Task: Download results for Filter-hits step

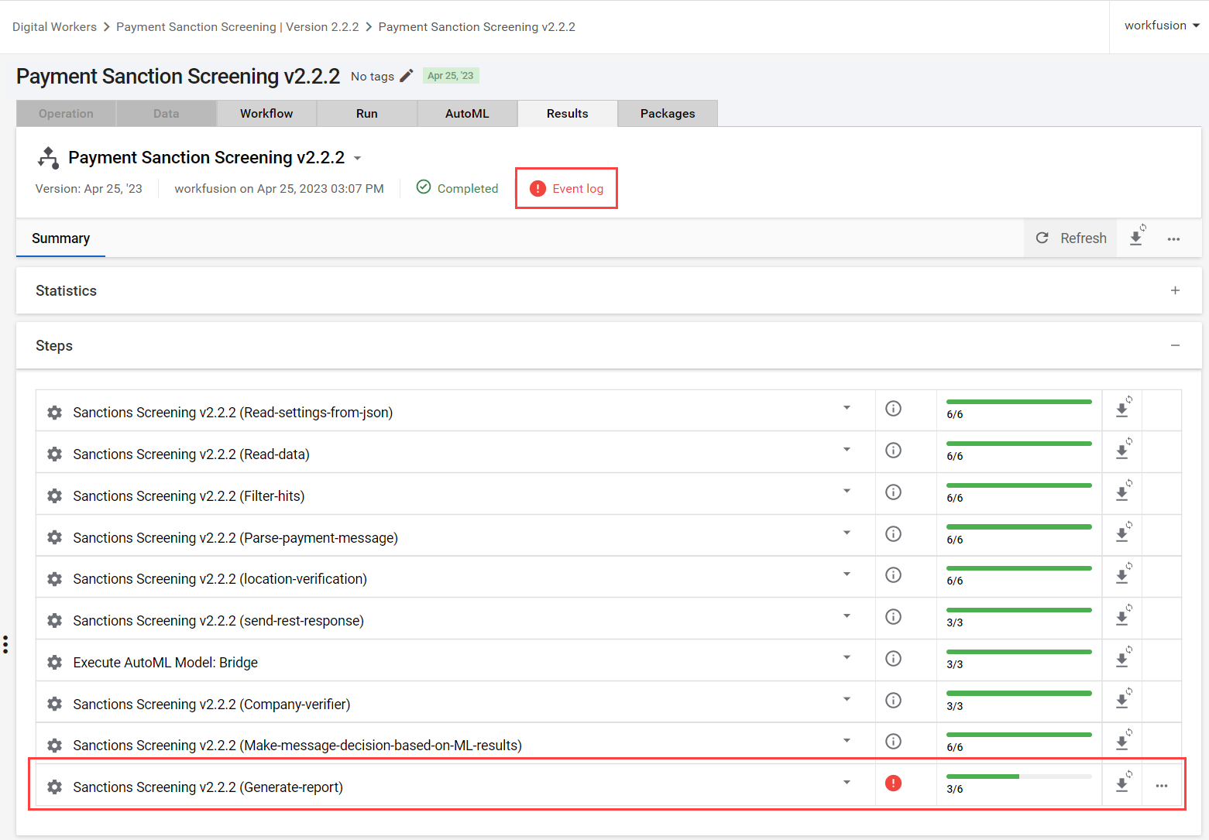Action: pos(1123,492)
